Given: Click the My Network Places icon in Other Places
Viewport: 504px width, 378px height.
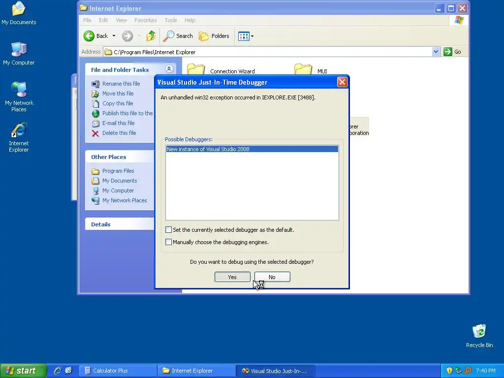Looking at the screenshot, I should click(95, 201).
